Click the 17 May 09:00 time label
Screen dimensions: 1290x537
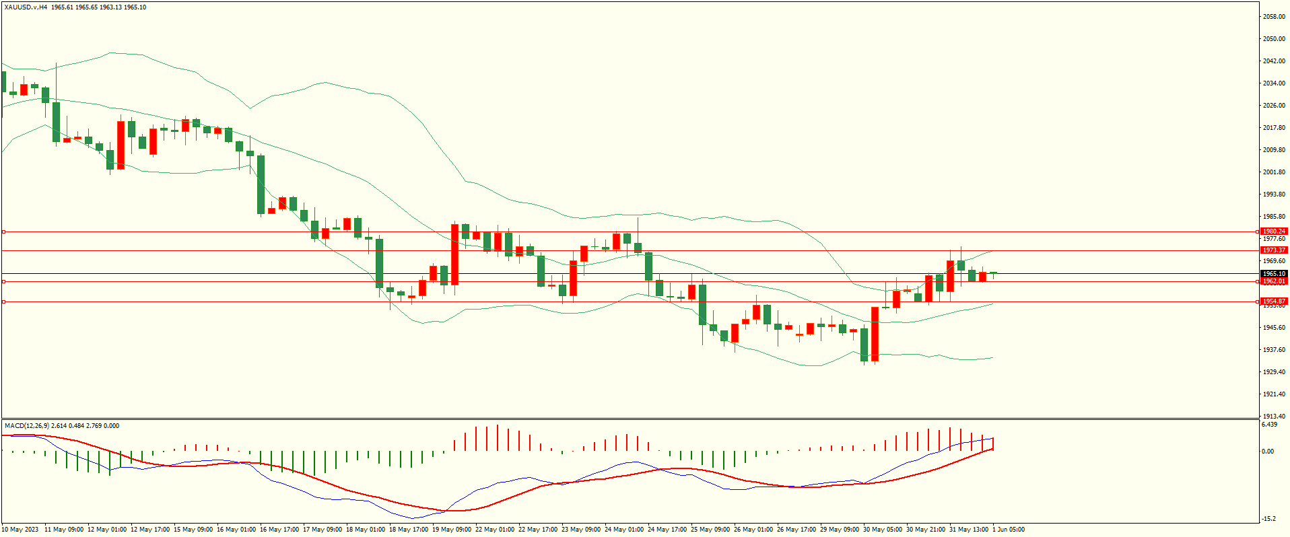[x=322, y=530]
